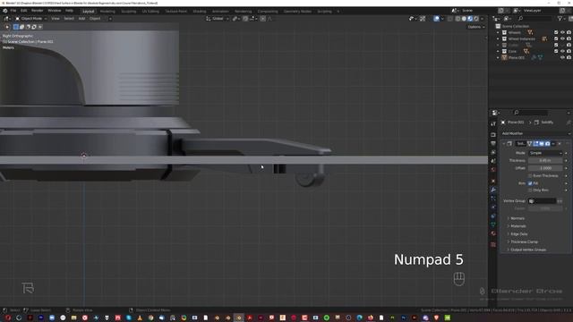Screen dimensions: 573x322
Task: Open the Render menu
Action: coord(37,11)
